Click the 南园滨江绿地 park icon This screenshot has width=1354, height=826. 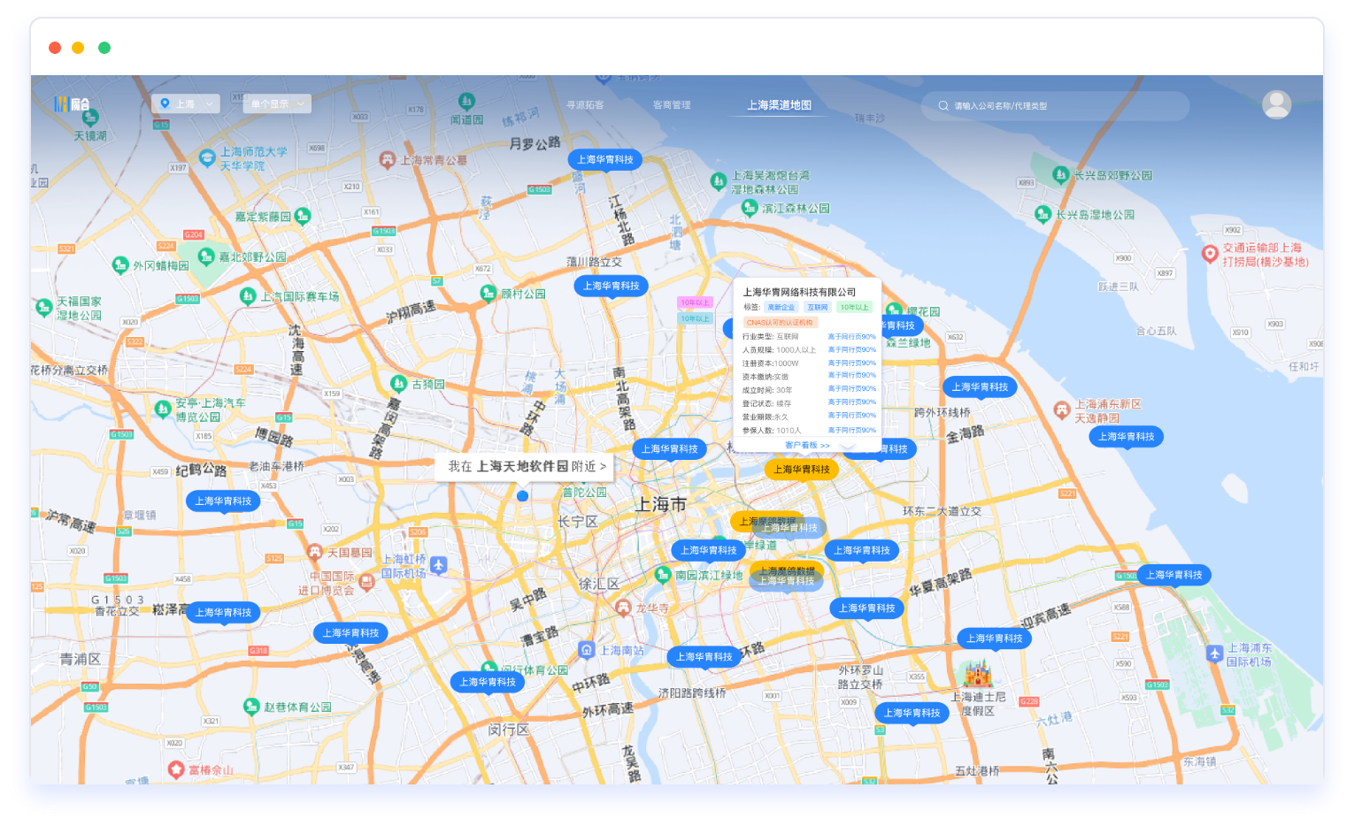click(x=663, y=575)
